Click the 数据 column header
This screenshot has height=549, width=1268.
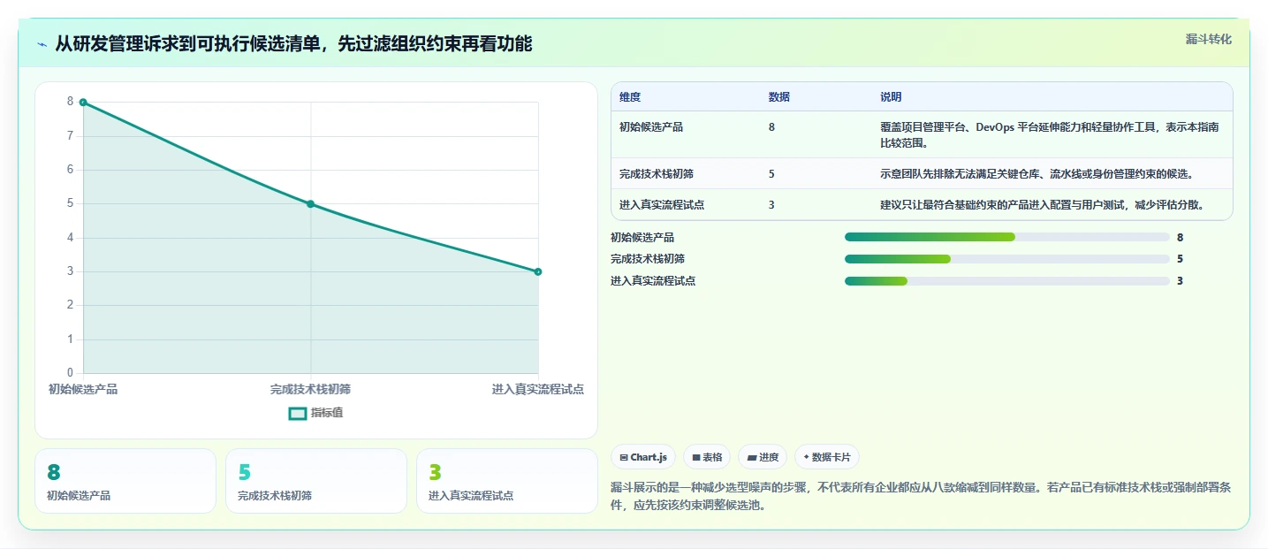(779, 97)
